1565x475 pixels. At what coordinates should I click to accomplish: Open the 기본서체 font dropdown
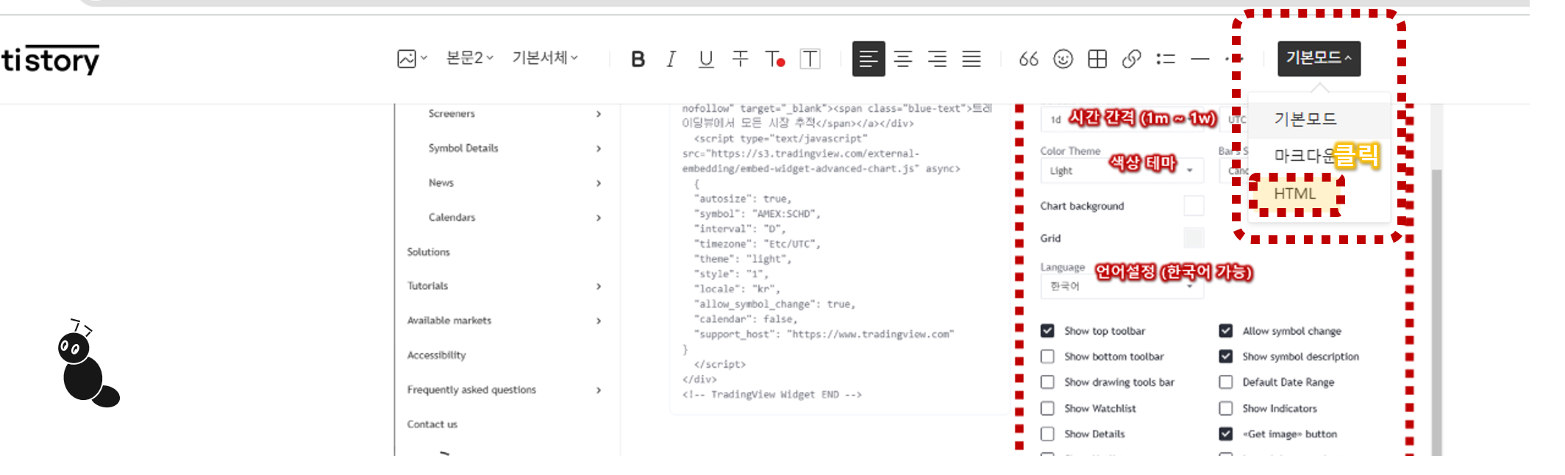(x=545, y=58)
